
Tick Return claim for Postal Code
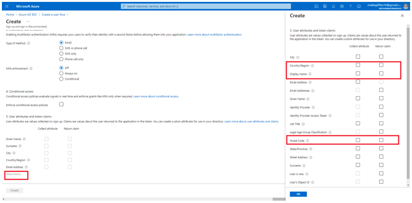381,140
